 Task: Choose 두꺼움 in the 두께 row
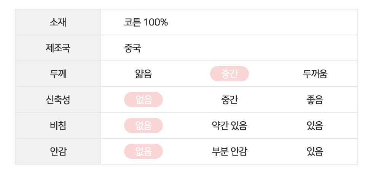click(315, 74)
